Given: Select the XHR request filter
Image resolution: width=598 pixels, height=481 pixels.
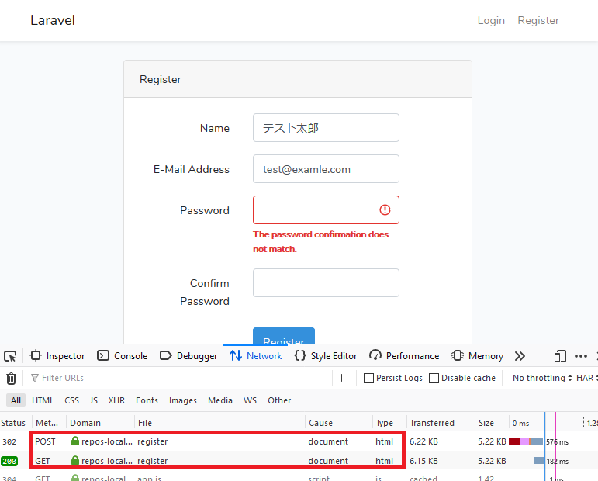Looking at the screenshot, I should [x=117, y=400].
